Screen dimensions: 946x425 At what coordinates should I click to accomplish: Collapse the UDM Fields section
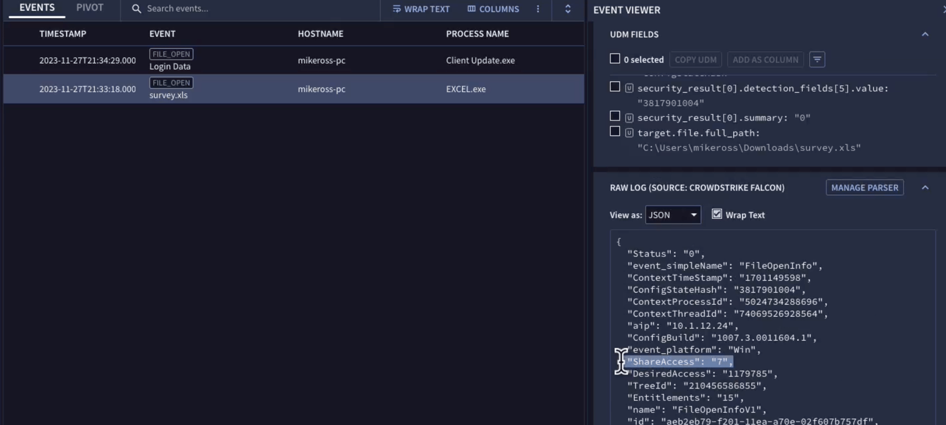(925, 35)
